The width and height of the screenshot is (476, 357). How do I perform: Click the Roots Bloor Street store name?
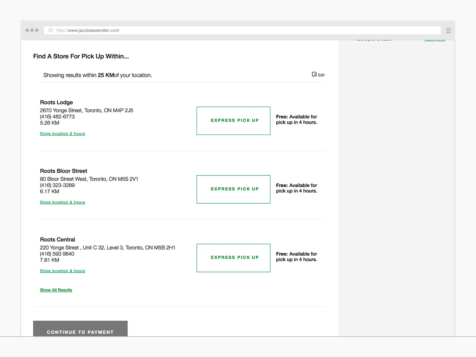[64, 171]
